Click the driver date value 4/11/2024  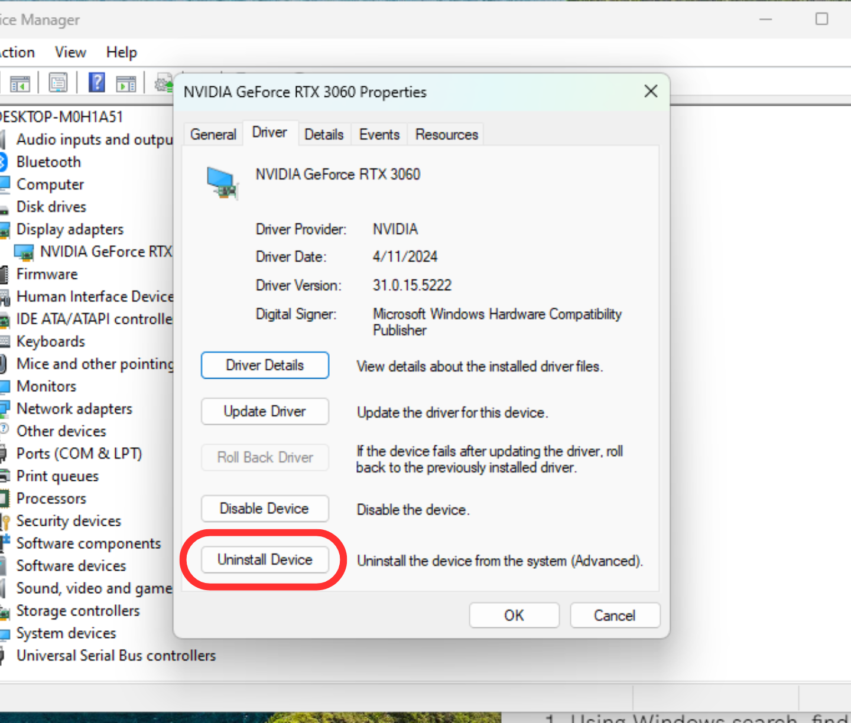(x=405, y=257)
